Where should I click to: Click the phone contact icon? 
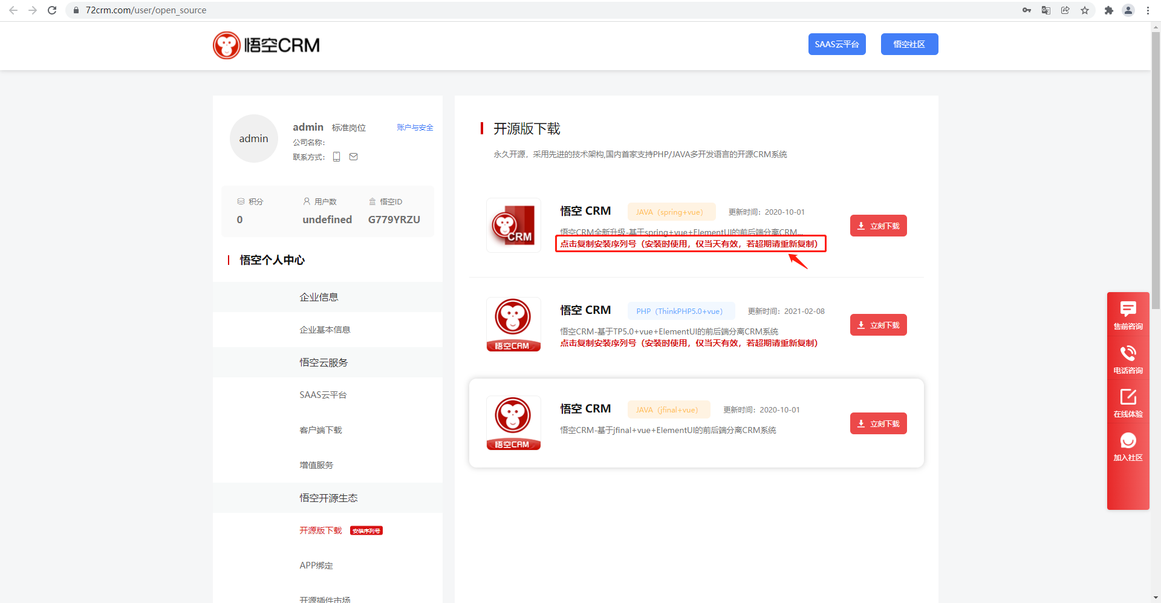(x=337, y=157)
